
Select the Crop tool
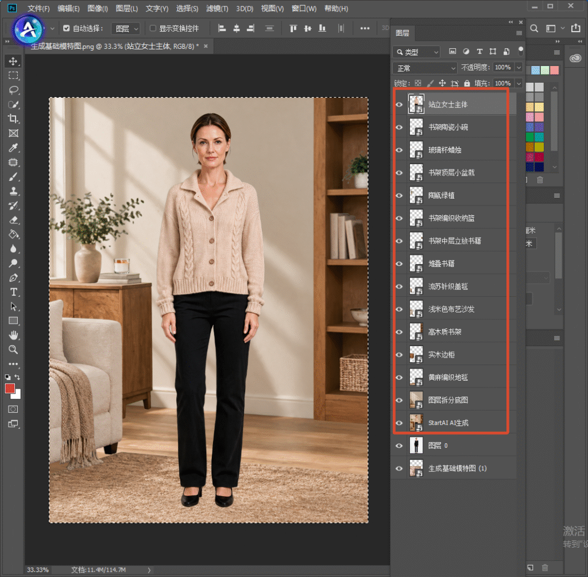13,119
